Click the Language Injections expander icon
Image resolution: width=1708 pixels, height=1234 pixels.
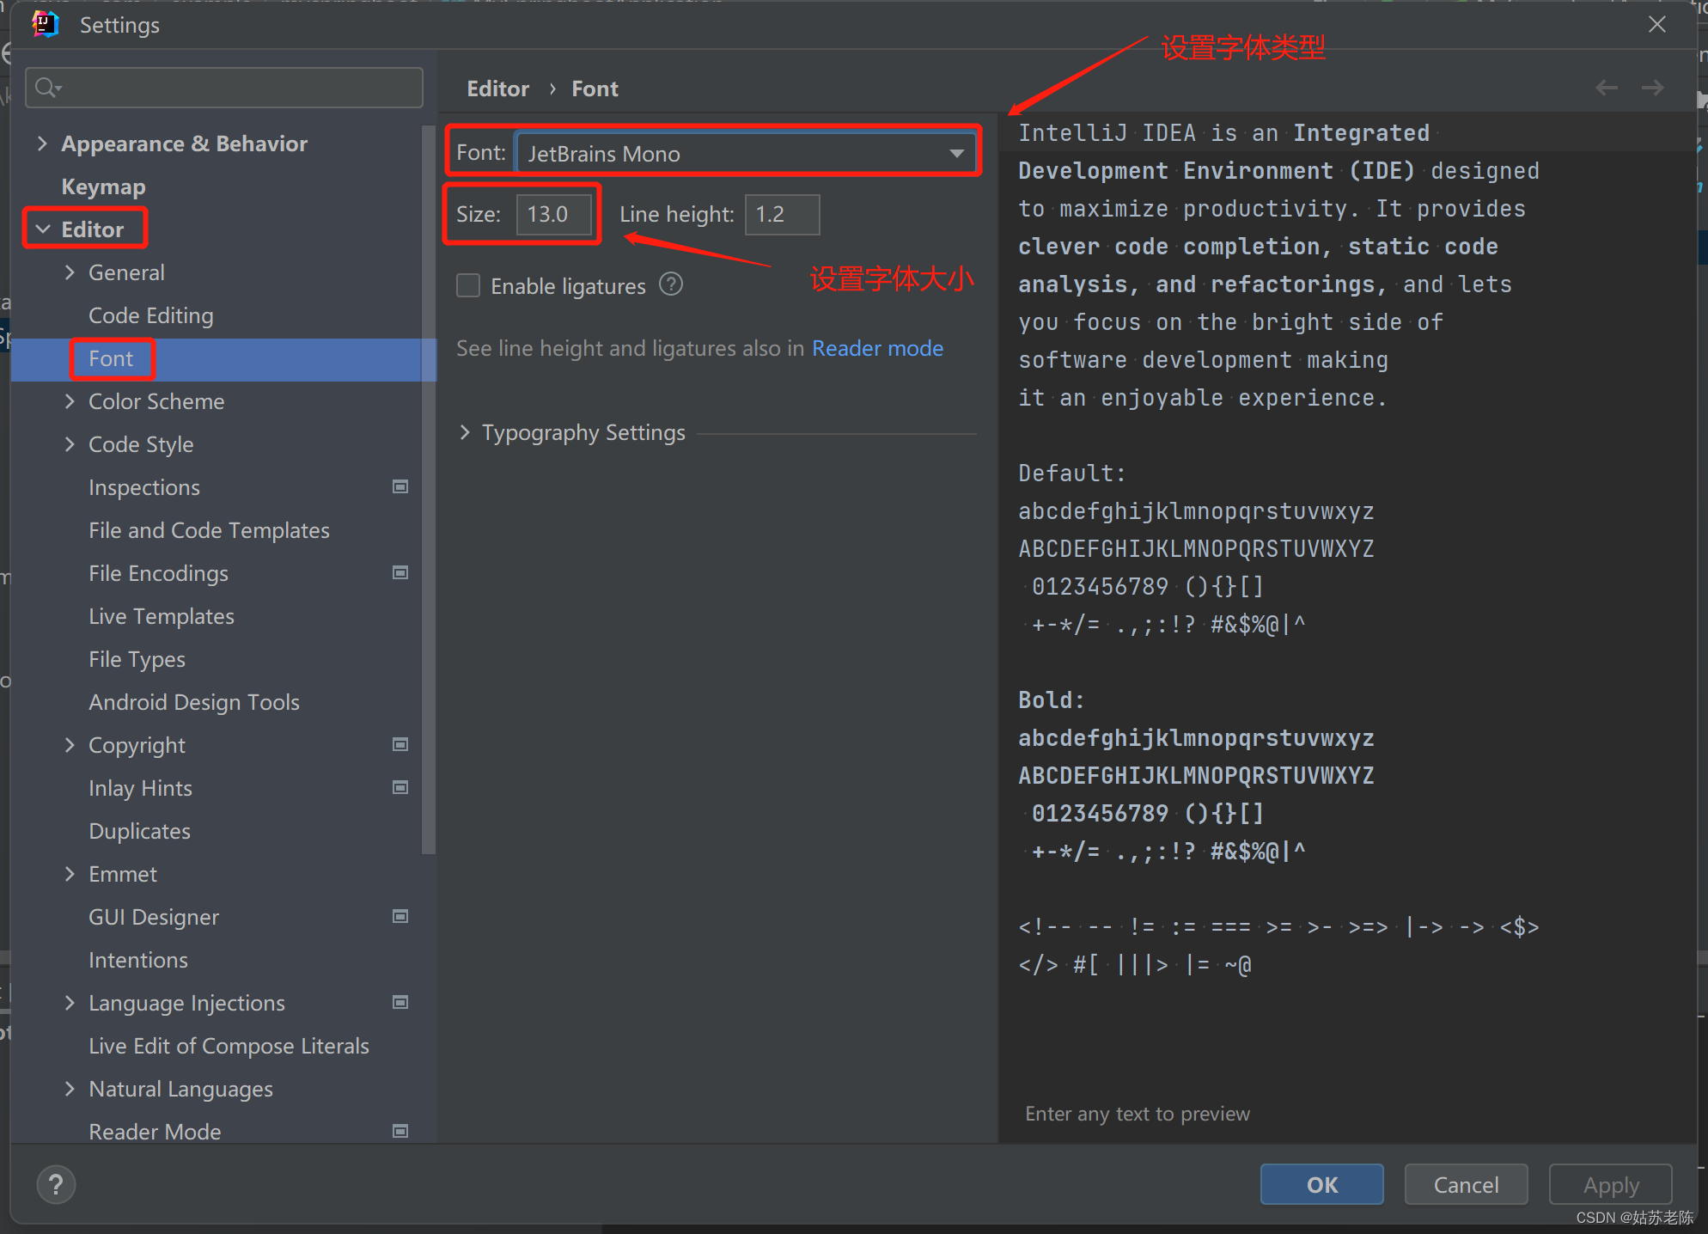click(x=70, y=1003)
